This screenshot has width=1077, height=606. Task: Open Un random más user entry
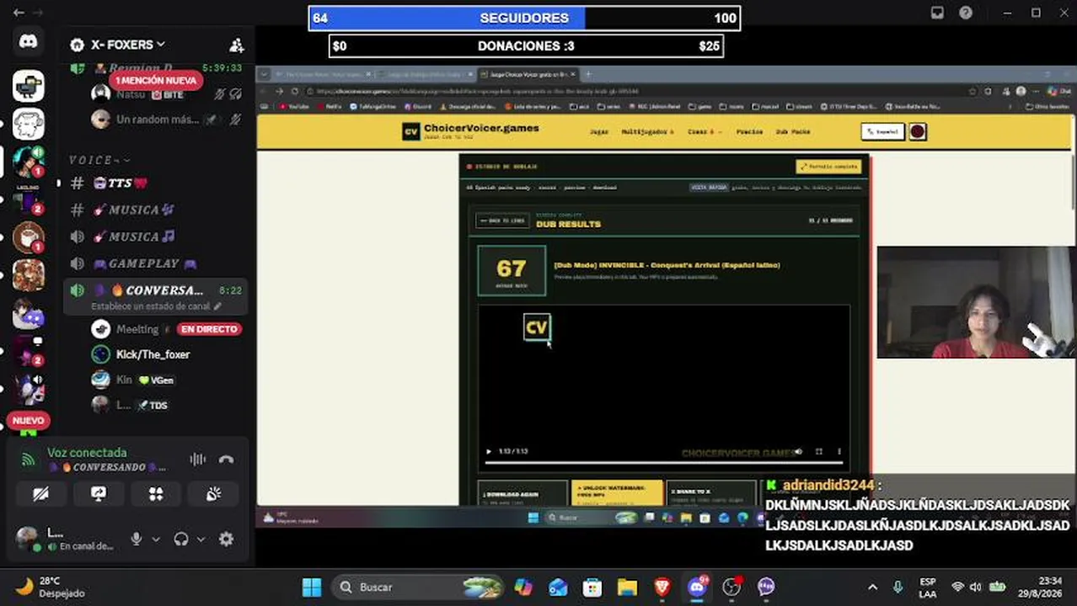(x=167, y=120)
